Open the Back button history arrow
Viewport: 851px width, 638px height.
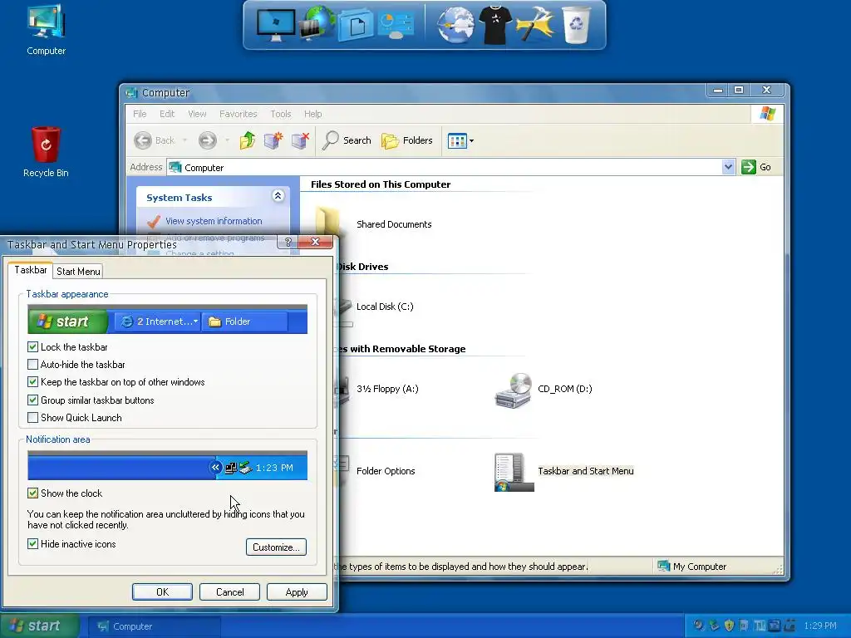click(184, 140)
